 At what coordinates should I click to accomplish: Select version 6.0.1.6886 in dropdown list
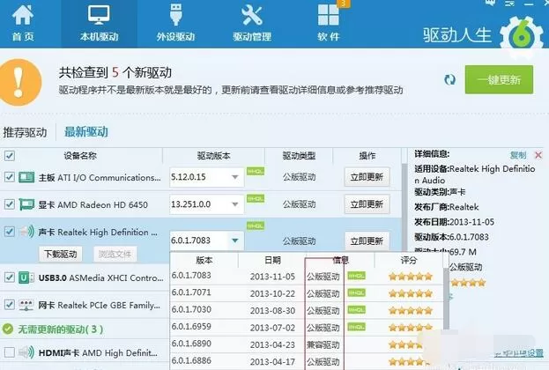307,361
